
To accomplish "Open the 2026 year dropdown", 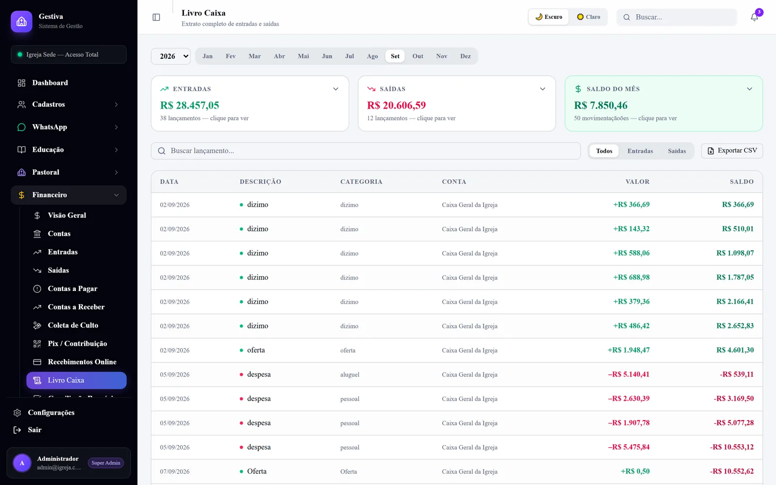I will [171, 56].
